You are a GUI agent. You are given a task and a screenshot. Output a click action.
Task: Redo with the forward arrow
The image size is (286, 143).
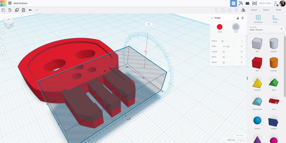click(37, 10)
